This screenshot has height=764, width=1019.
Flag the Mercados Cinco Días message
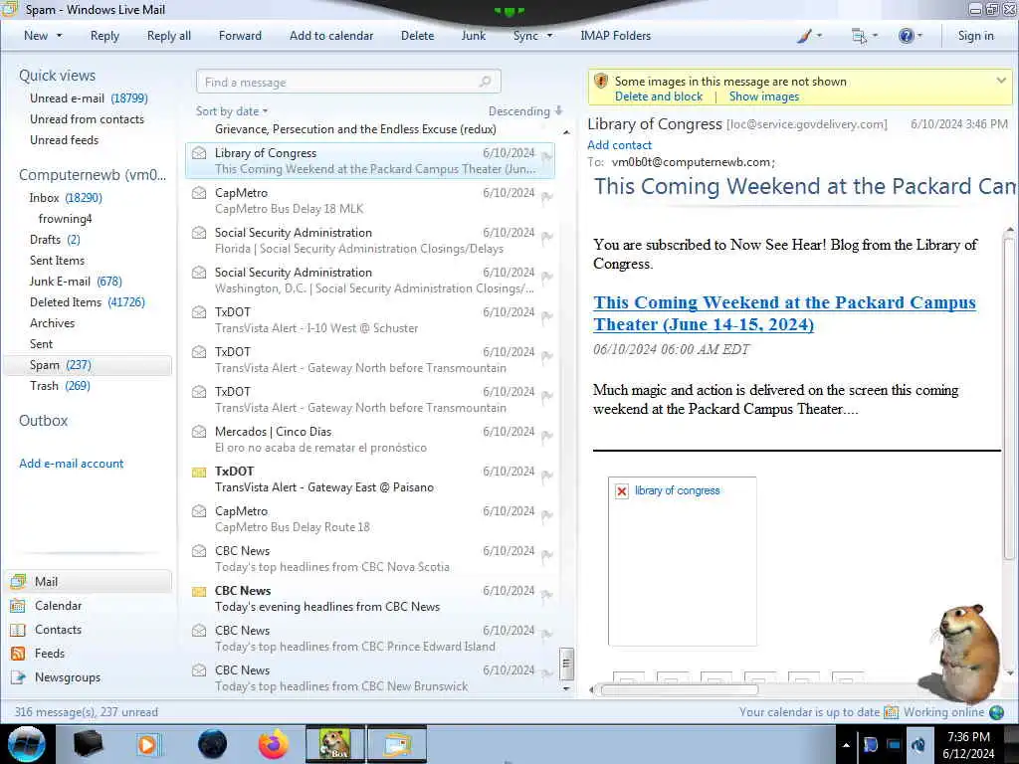546,436
